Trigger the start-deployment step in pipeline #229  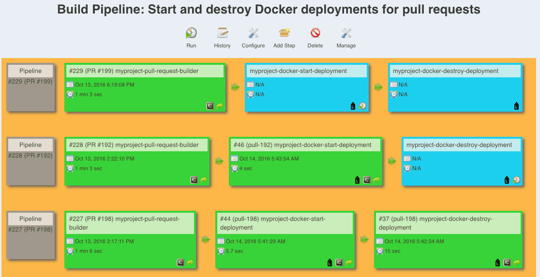(362, 106)
